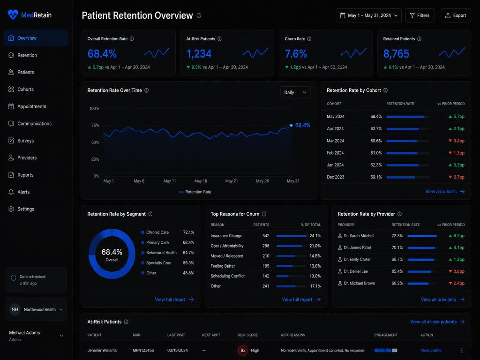Select Communications in the sidebar
Image resolution: width=480 pixels, height=360 pixels.
click(x=36, y=124)
